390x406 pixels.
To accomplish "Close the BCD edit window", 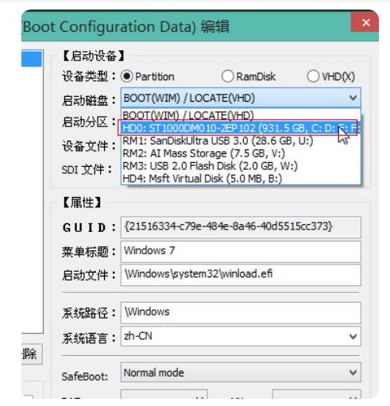I will click(x=365, y=22).
